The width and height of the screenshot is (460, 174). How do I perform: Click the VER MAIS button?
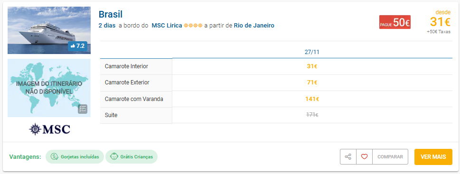point(433,157)
